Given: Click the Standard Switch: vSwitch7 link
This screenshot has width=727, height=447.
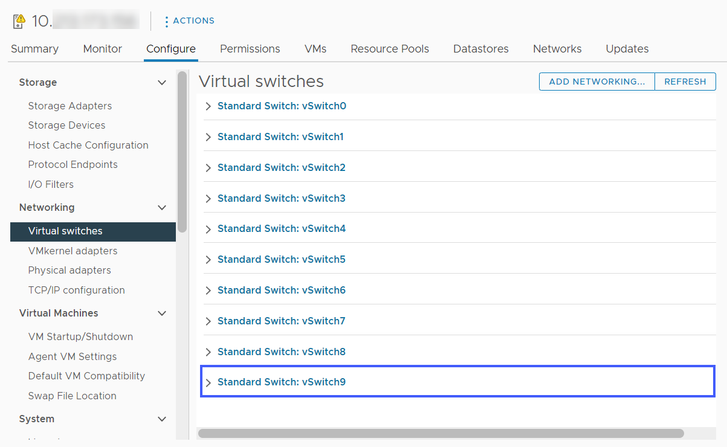Looking at the screenshot, I should (282, 321).
